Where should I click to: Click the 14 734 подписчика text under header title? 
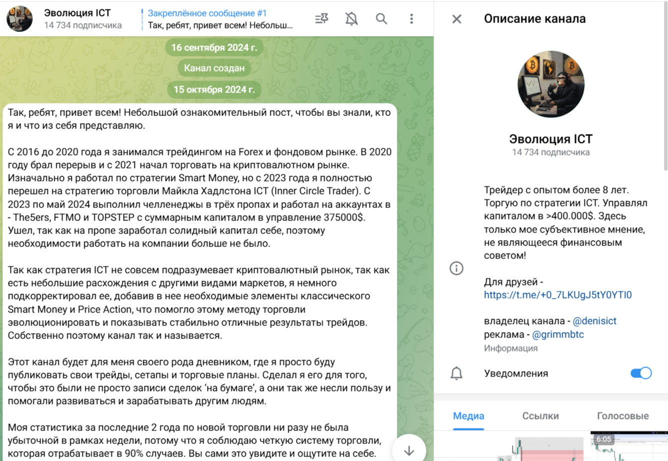pyautogui.click(x=83, y=25)
